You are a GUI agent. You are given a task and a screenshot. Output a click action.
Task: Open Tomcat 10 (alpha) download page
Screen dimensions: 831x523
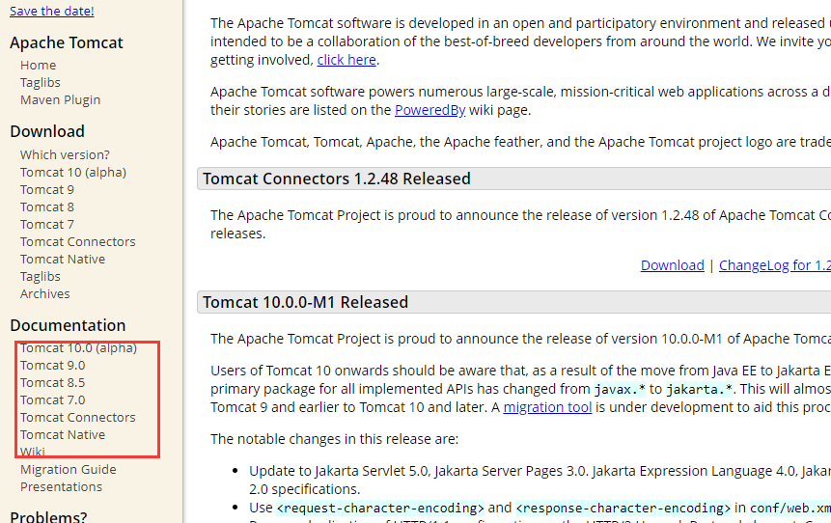coord(73,172)
